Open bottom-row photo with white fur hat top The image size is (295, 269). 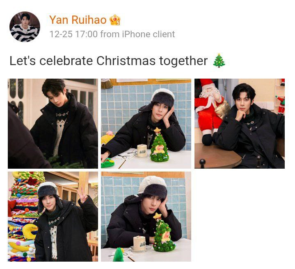(x=146, y=217)
